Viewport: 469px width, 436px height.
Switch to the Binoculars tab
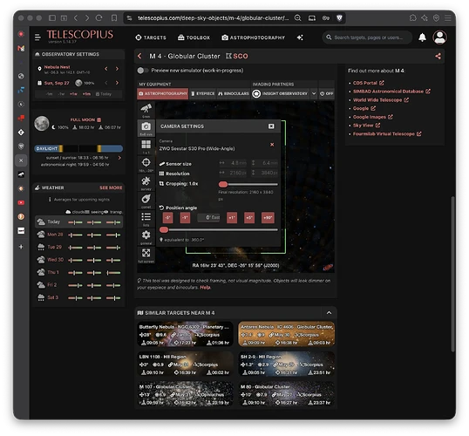[x=234, y=93]
